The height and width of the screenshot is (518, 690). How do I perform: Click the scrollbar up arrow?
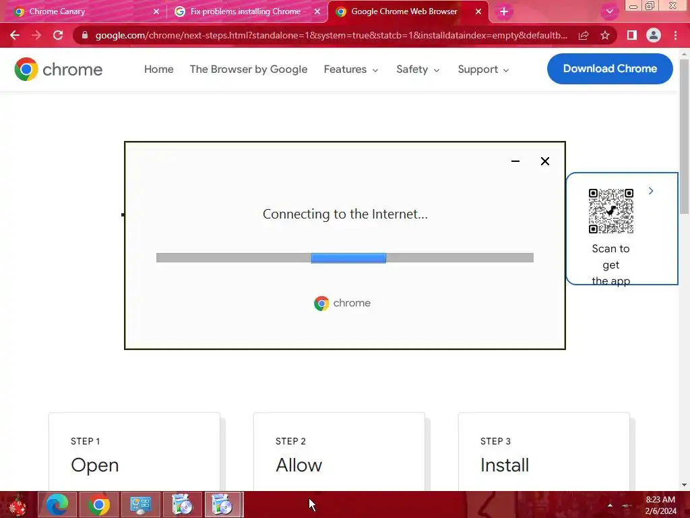(684, 54)
